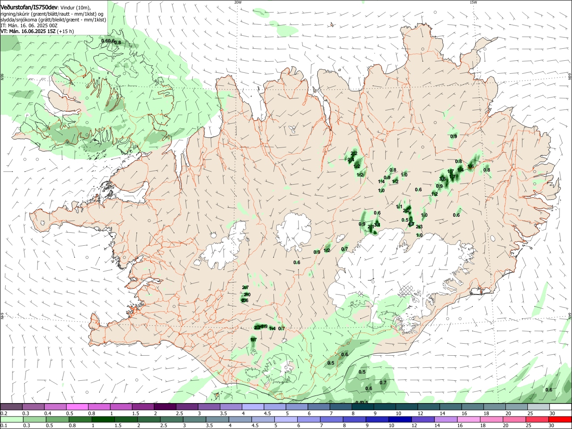Image resolution: width=572 pixels, height=429 pixels.
Task: Click the bold title 'Veðurstofan/IS750dev'
Action: click(29, 8)
